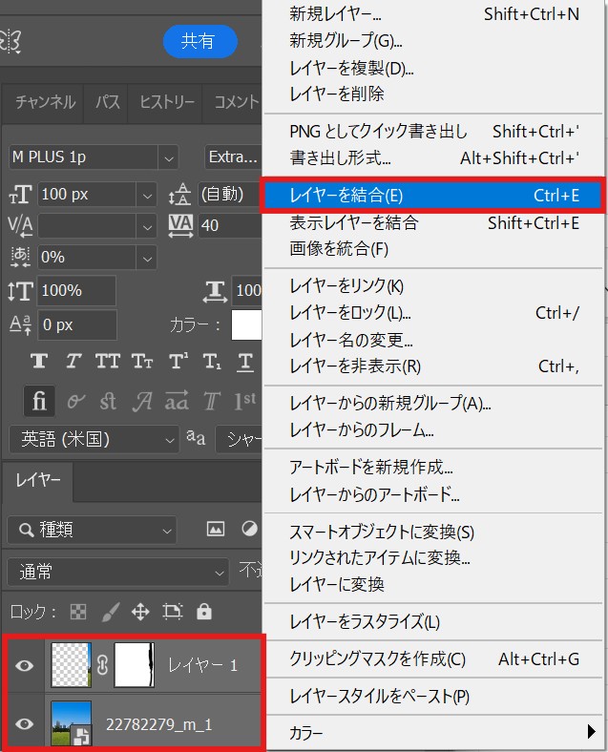Select レイヤーを結合(E) menu item

pyautogui.click(x=433, y=196)
